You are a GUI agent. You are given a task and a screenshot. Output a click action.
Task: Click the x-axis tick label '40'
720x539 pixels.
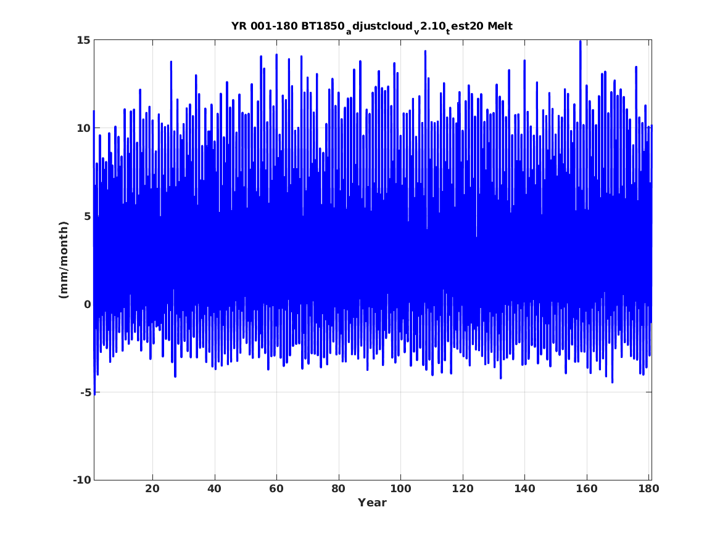[x=215, y=489]
